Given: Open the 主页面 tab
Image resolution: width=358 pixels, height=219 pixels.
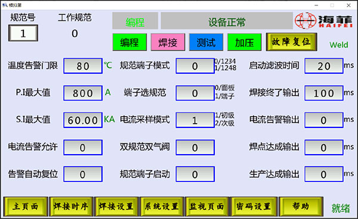Looking at the screenshot, I should point(26,207).
